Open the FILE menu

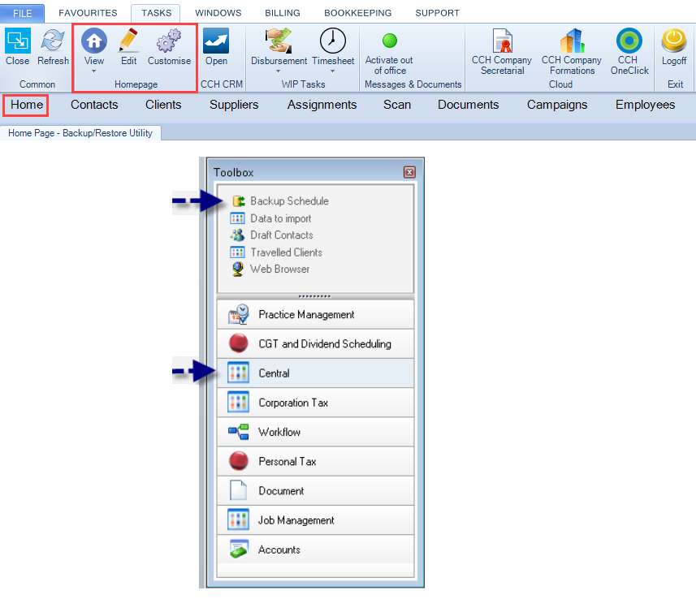(22, 13)
